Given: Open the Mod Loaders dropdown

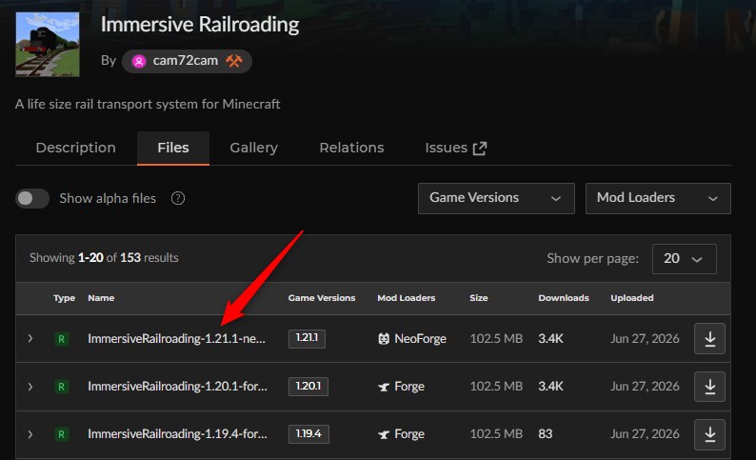Looking at the screenshot, I should (x=658, y=198).
